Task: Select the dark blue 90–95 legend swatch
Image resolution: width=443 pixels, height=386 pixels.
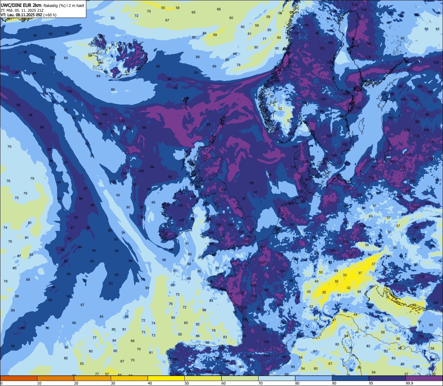Action: coord(351,378)
